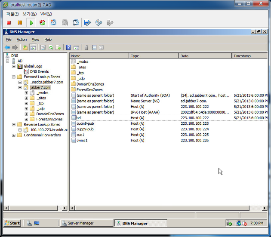The width and height of the screenshot is (271, 237).
Task: Click the green Play power-on button
Action: point(31,23)
